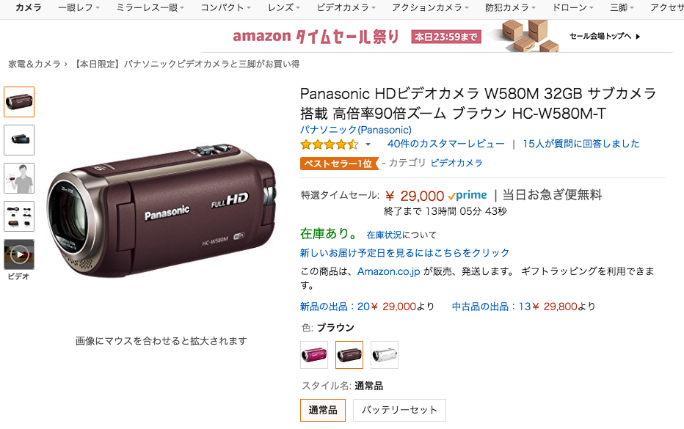Click the main Panasonic camcorder image

click(161, 211)
